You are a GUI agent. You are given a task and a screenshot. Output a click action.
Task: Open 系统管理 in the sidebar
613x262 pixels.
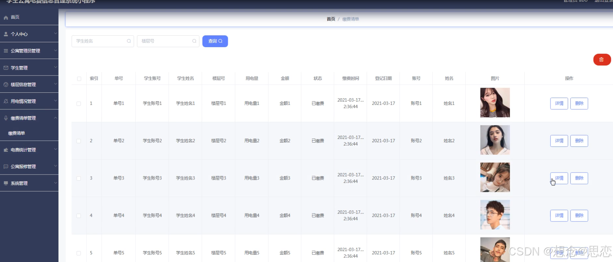[29, 183]
